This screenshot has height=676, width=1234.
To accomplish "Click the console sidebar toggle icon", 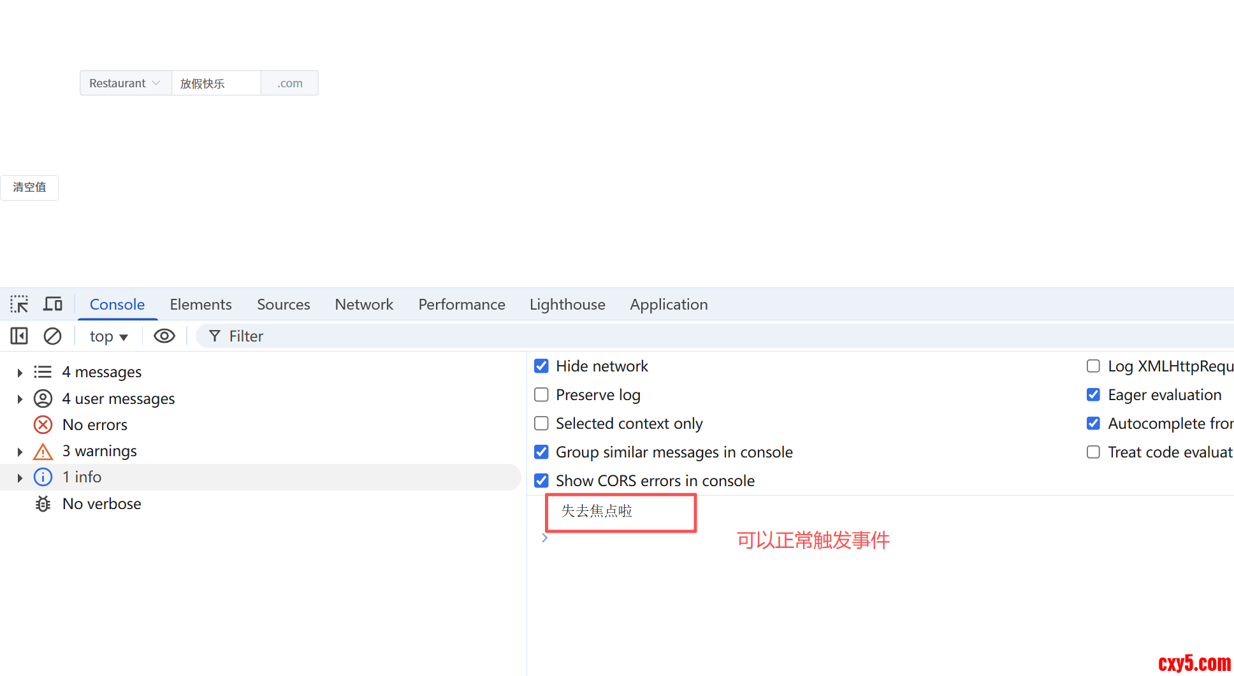I will click(19, 336).
